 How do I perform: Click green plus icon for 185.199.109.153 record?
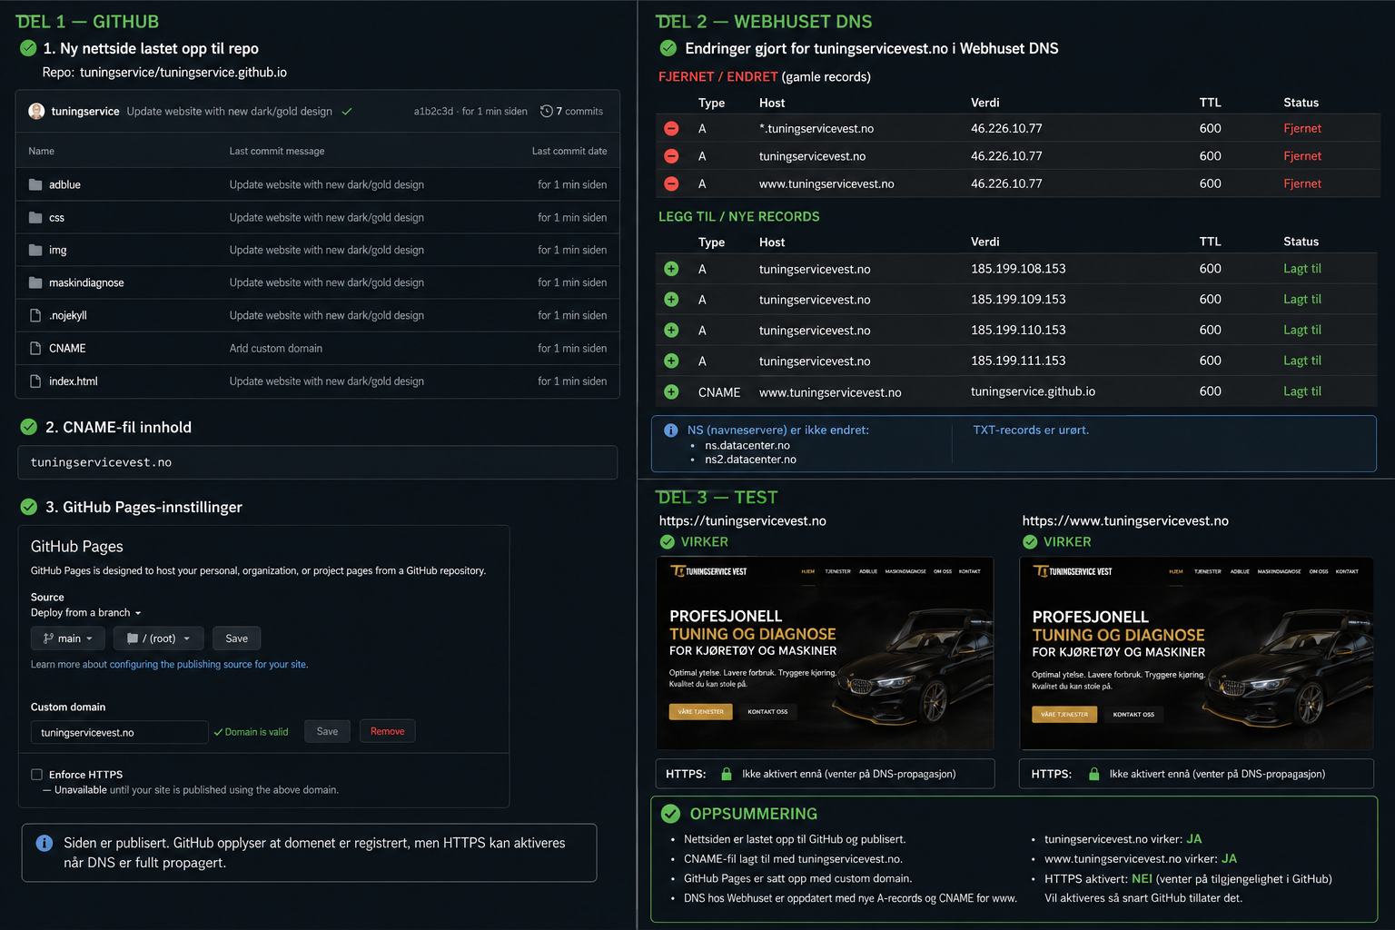[x=671, y=300]
